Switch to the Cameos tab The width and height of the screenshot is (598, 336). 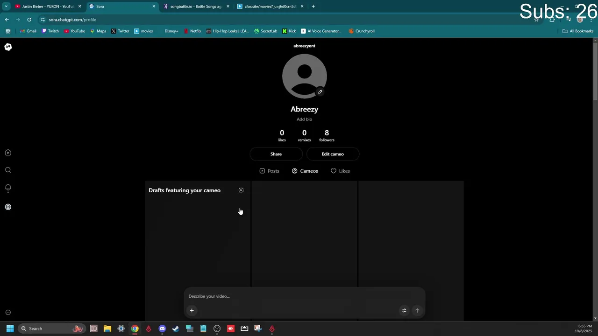pyautogui.click(x=305, y=171)
